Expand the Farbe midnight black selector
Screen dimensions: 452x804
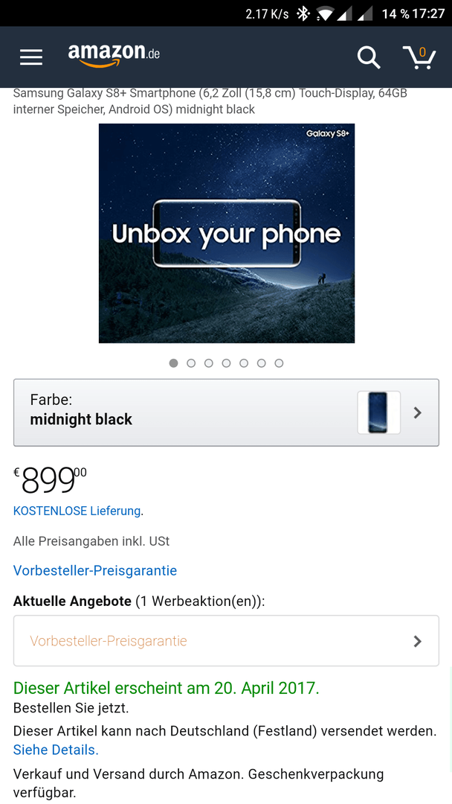click(186, 412)
